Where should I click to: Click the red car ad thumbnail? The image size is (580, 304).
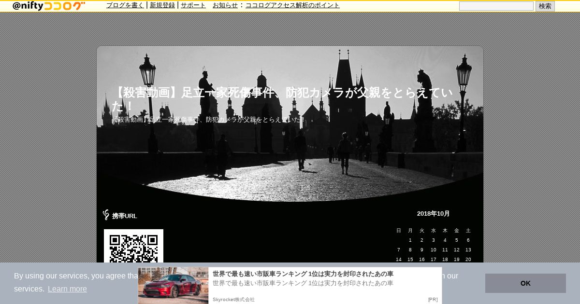(x=173, y=286)
